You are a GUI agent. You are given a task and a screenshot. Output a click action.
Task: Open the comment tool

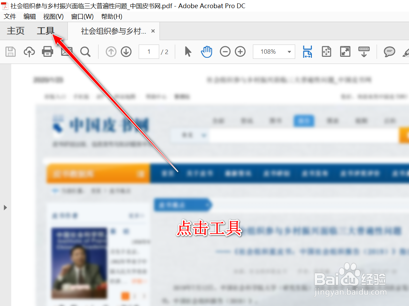(389, 52)
